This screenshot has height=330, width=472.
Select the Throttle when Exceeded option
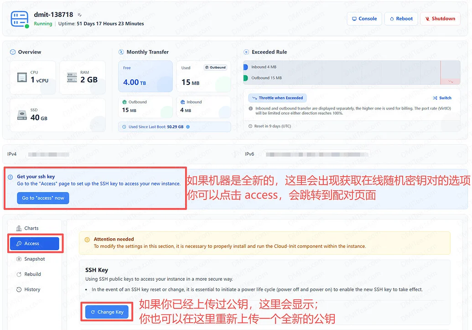click(x=278, y=98)
